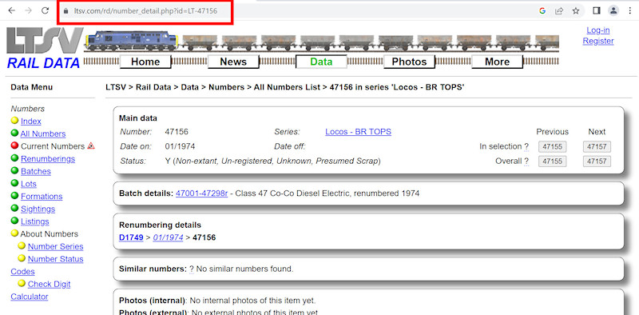Open the More navigation tab
This screenshot has height=315, width=639.
coord(497,62)
